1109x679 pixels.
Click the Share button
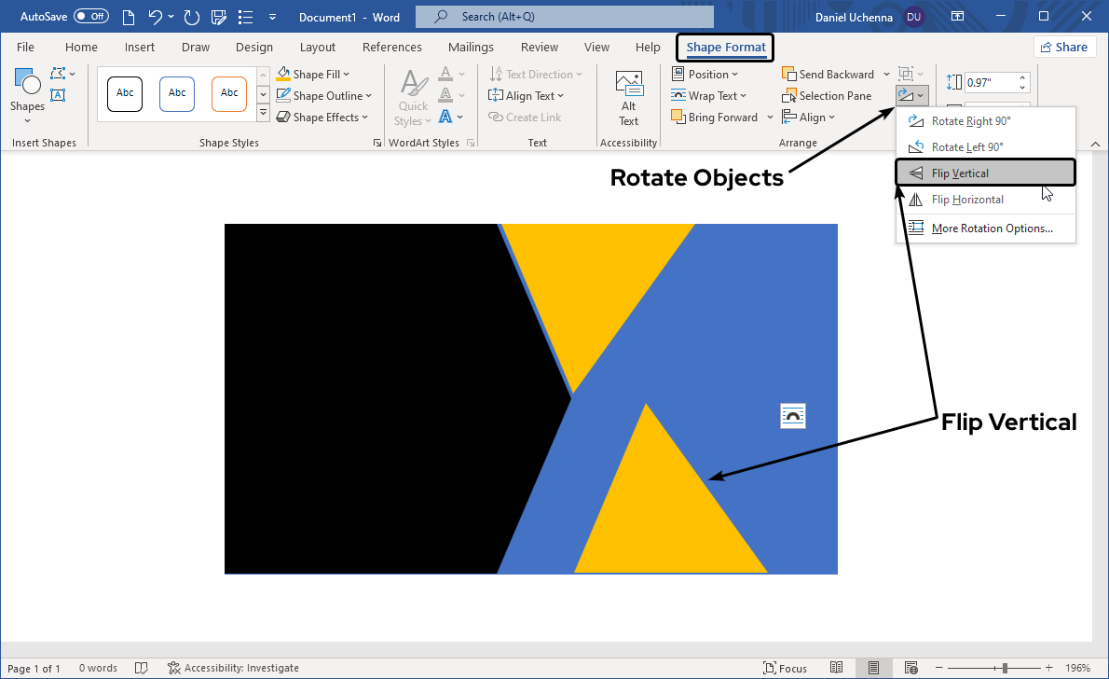pyautogui.click(x=1063, y=48)
